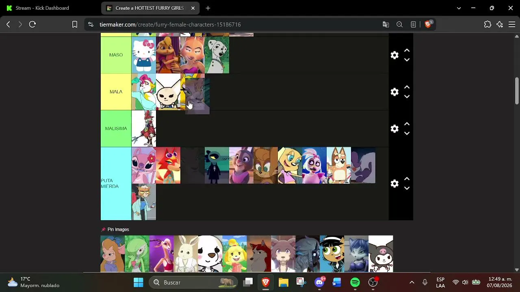Open the browser main menu
Screen dimensions: 520x292
click(512, 25)
